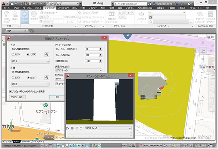This screenshot has width=218, height=149.
Task: Click the OK button in animation dialog
Action: pyautogui.click(x=57, y=97)
